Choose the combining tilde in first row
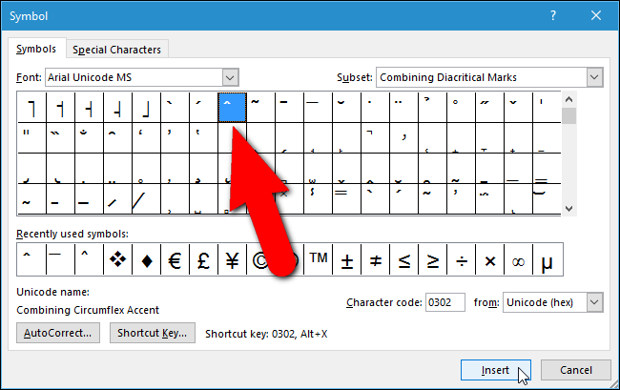 [x=261, y=108]
